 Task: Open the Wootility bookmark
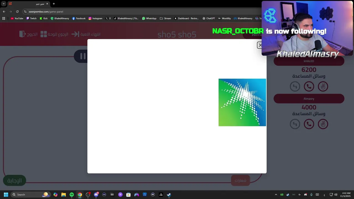224,19
